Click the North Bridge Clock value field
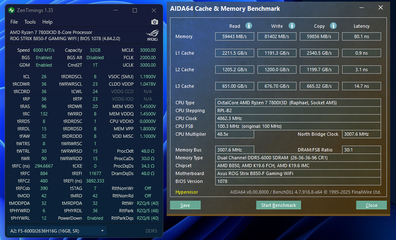396x240 pixels. tap(362, 134)
